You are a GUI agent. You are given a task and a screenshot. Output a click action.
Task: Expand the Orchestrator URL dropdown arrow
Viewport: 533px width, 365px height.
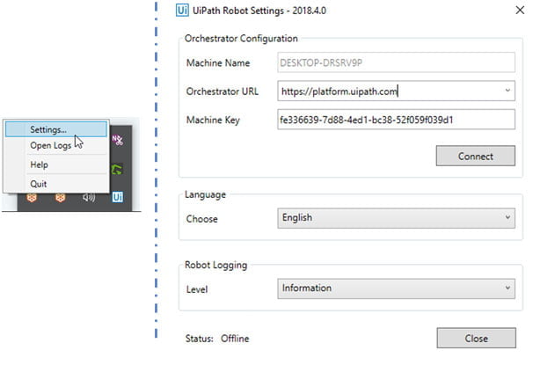[507, 91]
